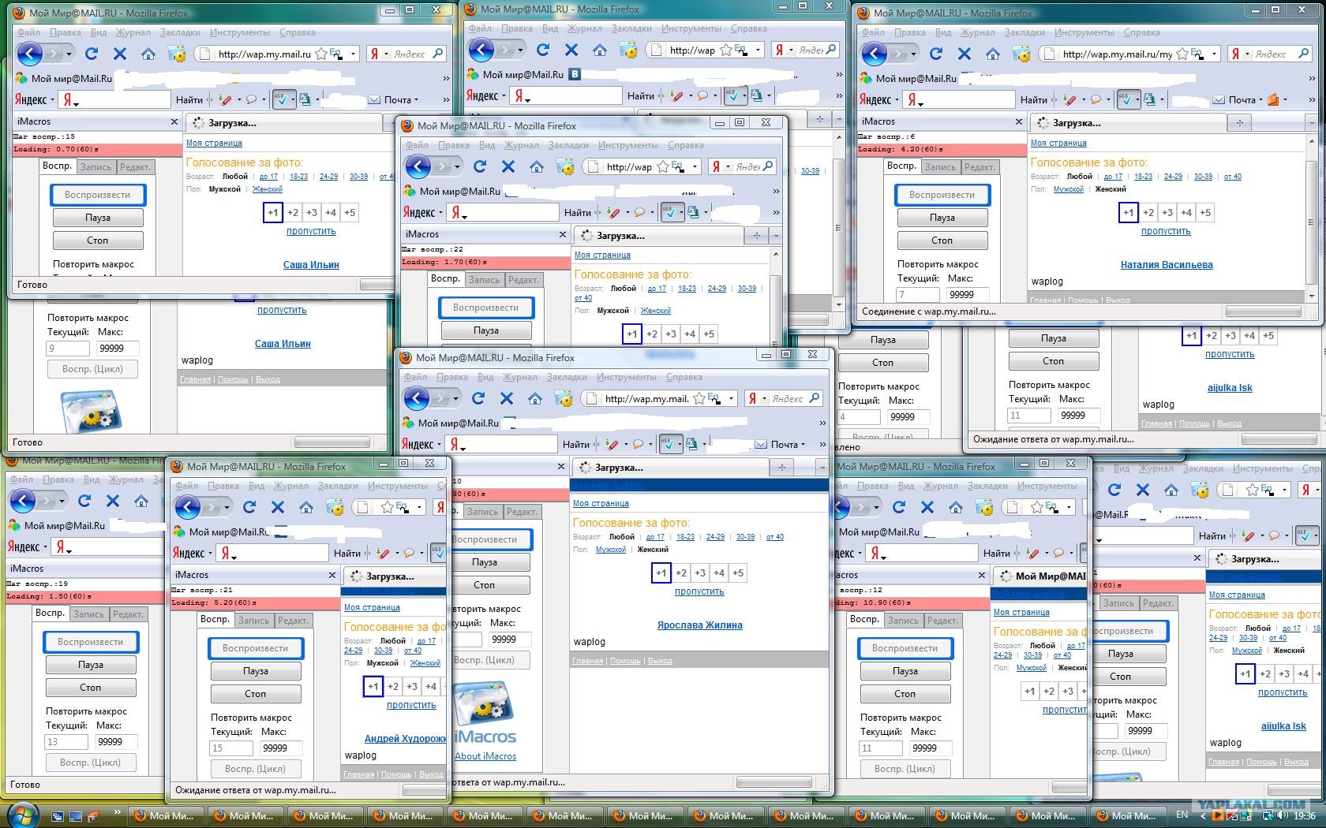Click Пауза in the step 15 window
Viewport: 1326px width, 828px height.
(x=98, y=218)
